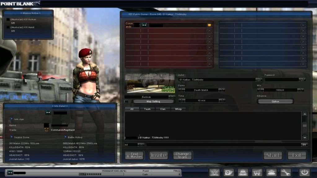Click the chat scrollbar thumb
The height and width of the screenshot is (178, 317).
pos(305,125)
